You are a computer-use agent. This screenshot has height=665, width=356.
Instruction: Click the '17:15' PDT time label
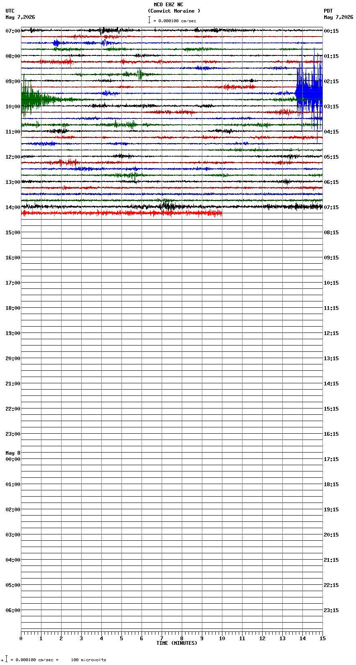(331, 459)
